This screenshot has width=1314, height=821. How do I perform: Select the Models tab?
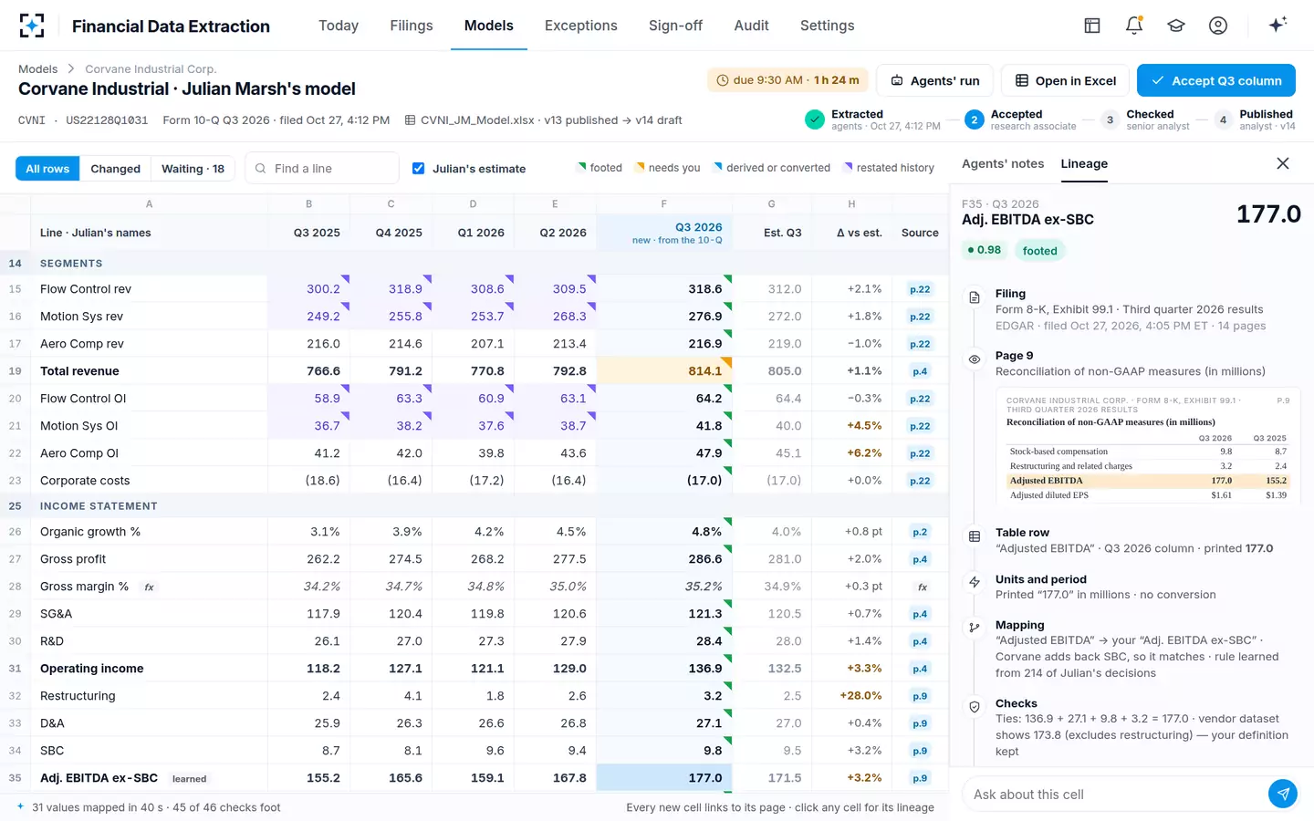(489, 26)
